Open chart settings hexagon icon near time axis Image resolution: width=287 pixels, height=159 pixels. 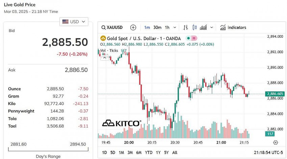click(276, 143)
